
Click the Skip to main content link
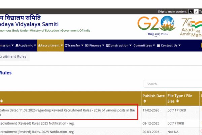172,11
